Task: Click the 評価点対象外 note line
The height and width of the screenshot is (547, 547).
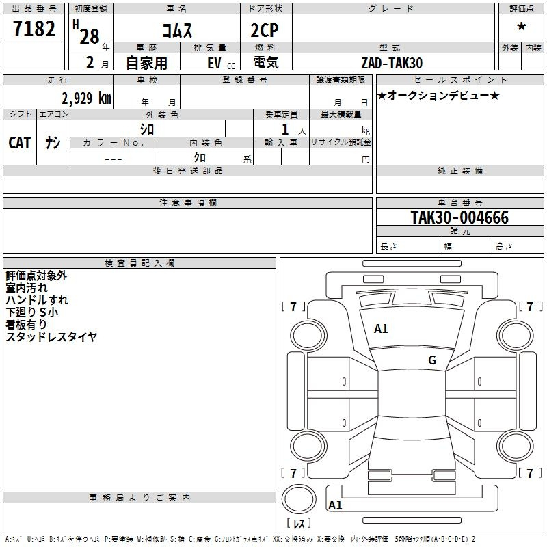Action: 36,276
